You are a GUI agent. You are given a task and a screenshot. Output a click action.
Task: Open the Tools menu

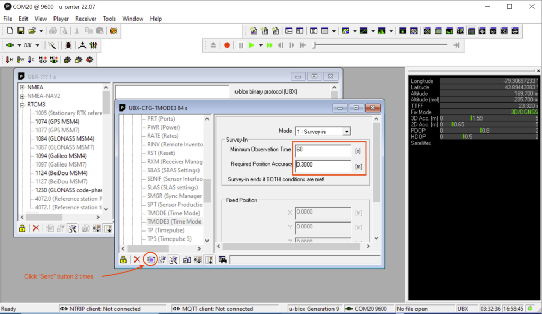109,19
